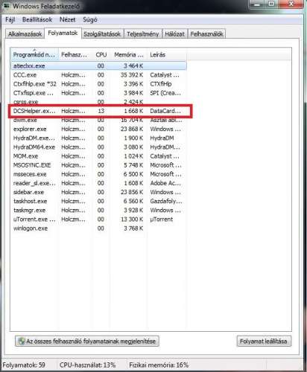Sort by Memória column header
307x372 pixels.
[x=129, y=54]
